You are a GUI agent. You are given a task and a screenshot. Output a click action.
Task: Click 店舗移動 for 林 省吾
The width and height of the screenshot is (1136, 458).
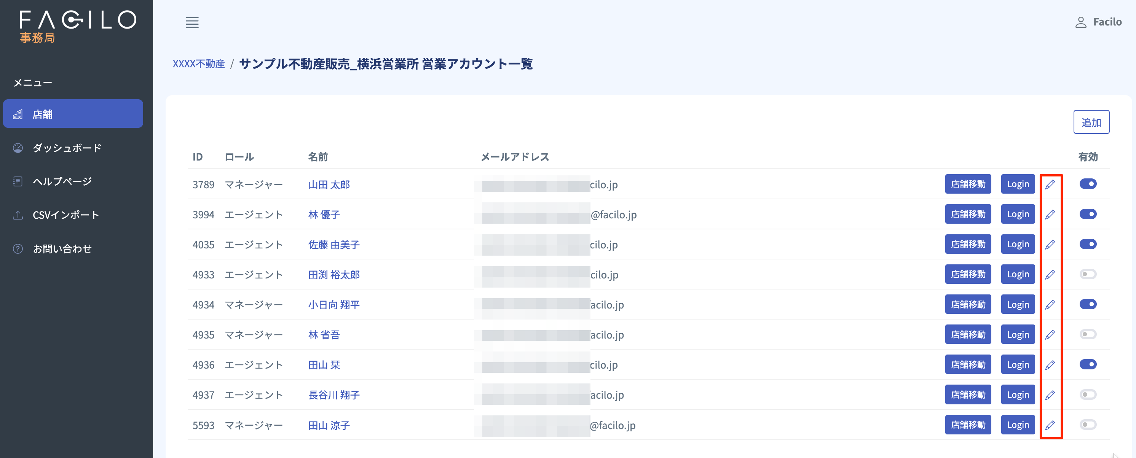pyautogui.click(x=967, y=335)
